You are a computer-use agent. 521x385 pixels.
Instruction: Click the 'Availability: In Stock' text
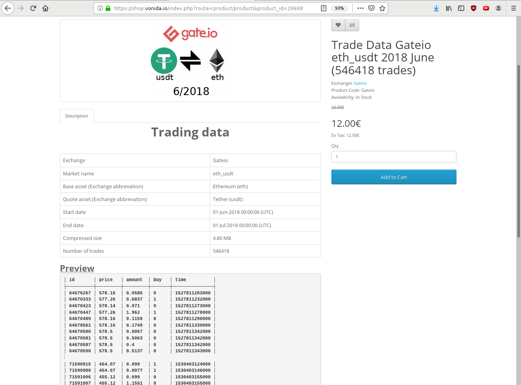click(352, 97)
